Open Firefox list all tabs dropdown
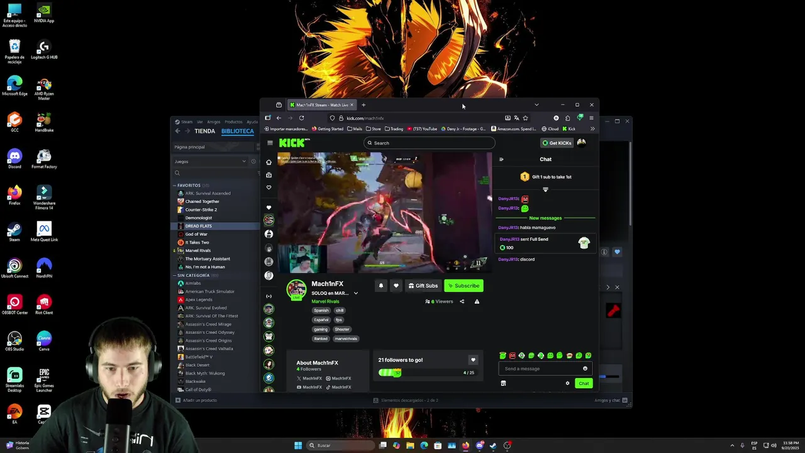 coord(536,104)
